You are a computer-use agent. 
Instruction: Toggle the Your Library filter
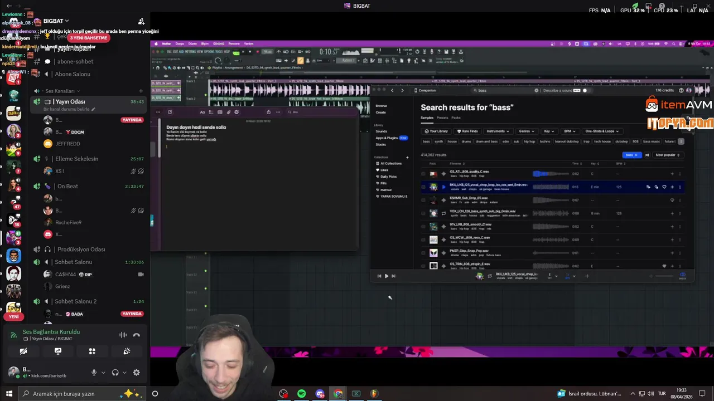437,131
